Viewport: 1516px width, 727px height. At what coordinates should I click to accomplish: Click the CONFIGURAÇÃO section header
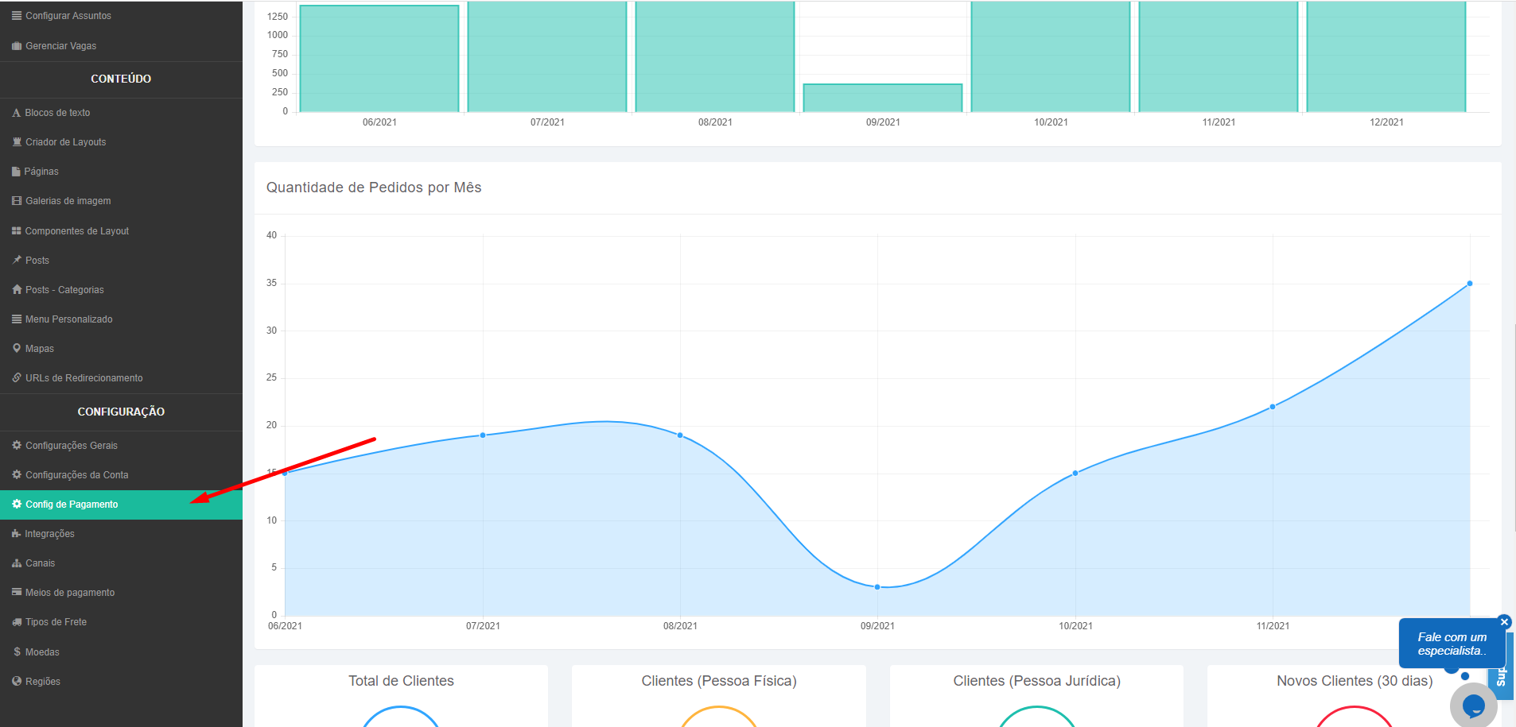[x=121, y=412]
